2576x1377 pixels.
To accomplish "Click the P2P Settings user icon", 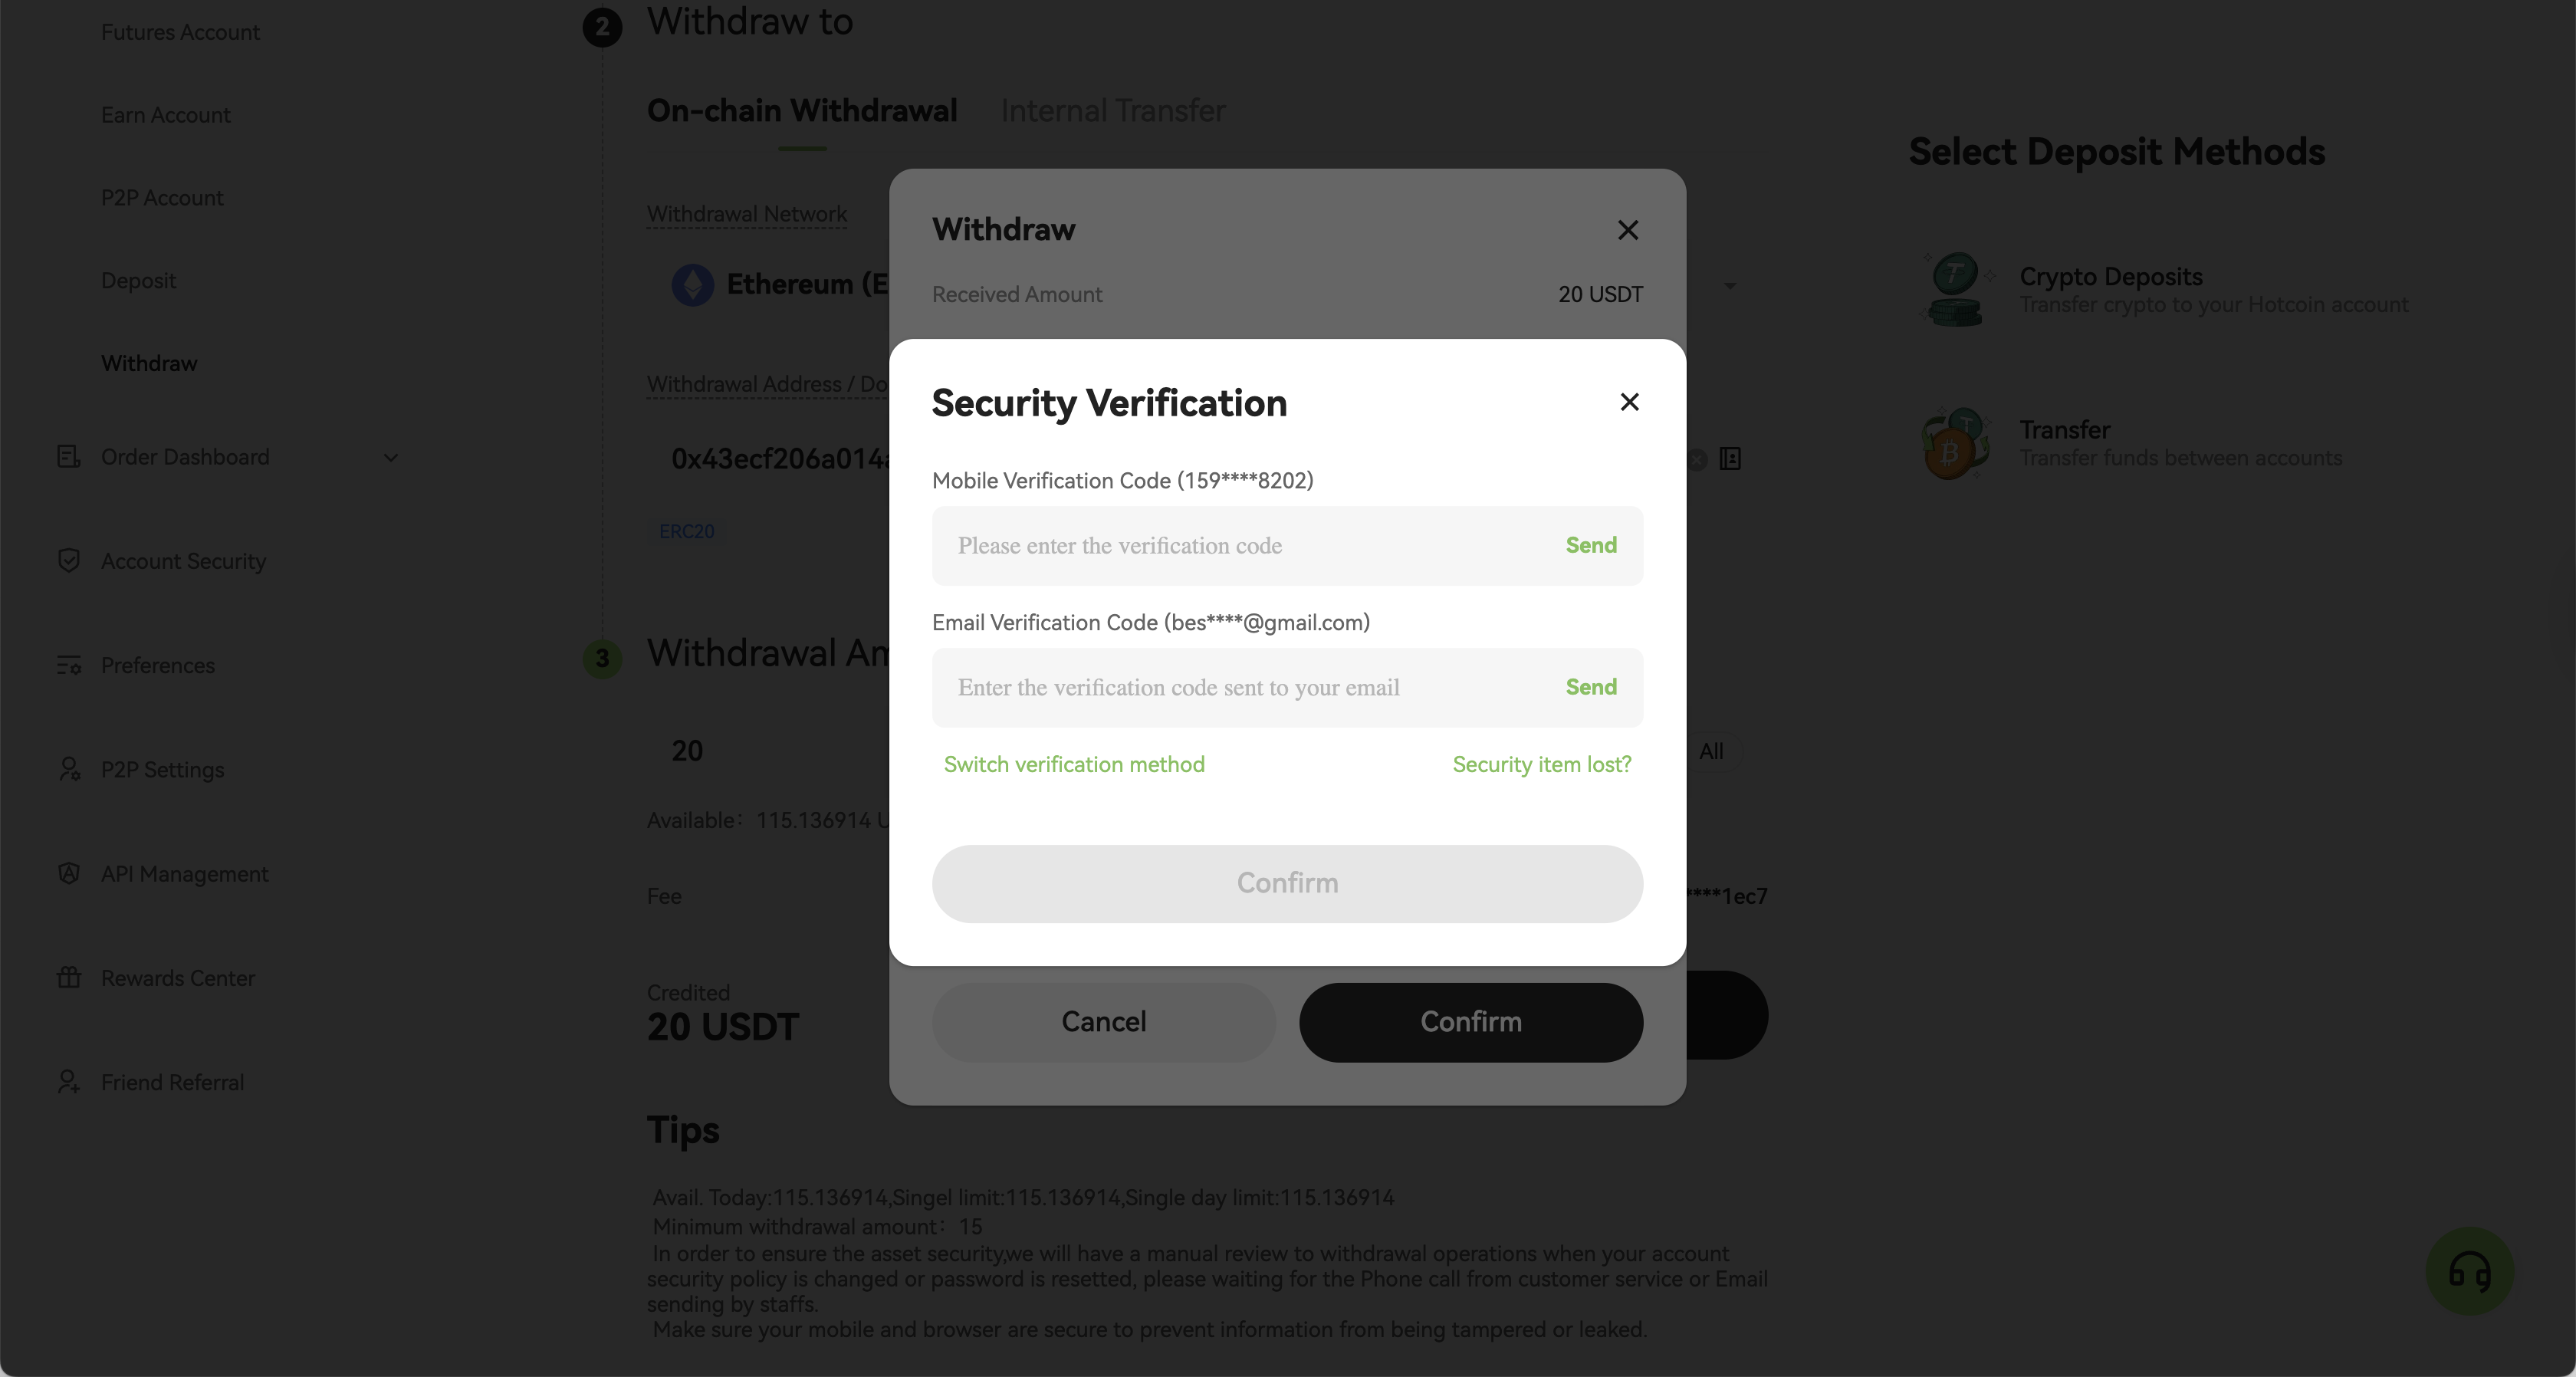I will [68, 769].
